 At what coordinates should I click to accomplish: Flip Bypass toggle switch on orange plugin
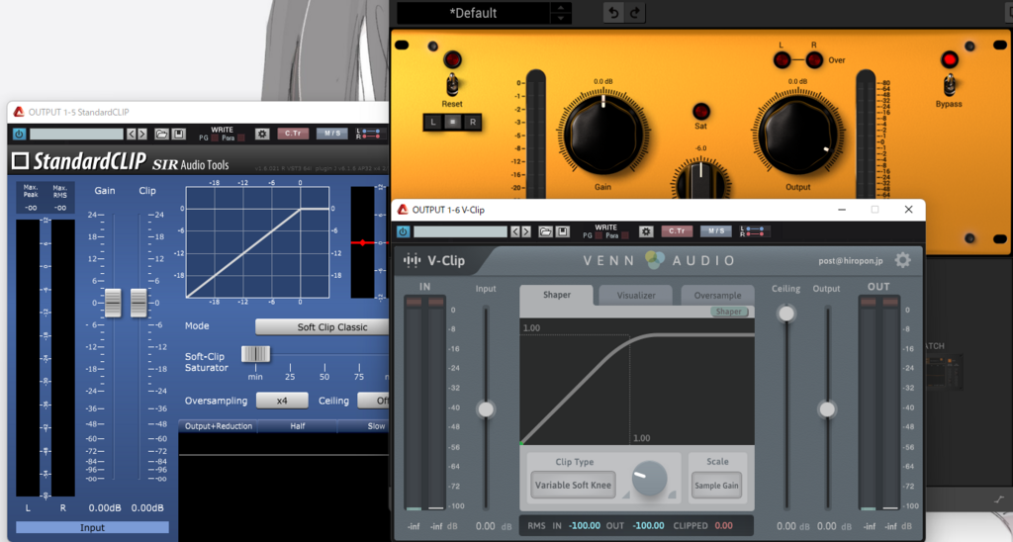[949, 83]
